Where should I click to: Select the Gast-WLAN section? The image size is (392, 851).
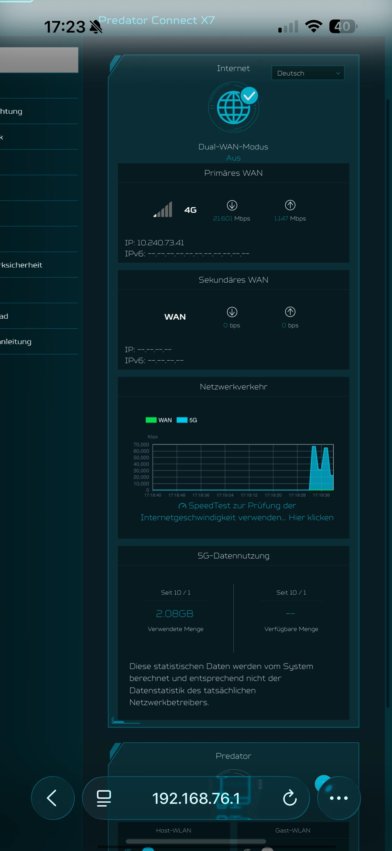pos(293,830)
